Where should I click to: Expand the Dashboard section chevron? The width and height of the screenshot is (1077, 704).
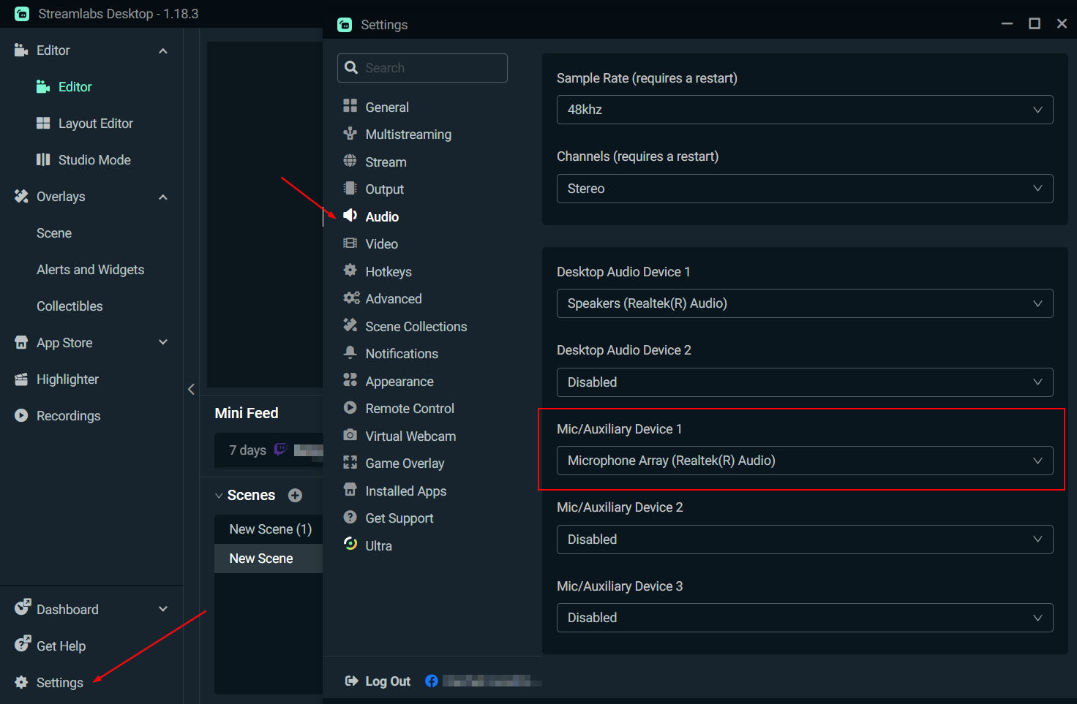[x=163, y=609]
